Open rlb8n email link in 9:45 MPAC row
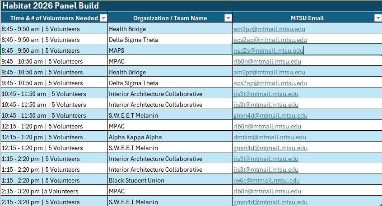 (x=267, y=62)
